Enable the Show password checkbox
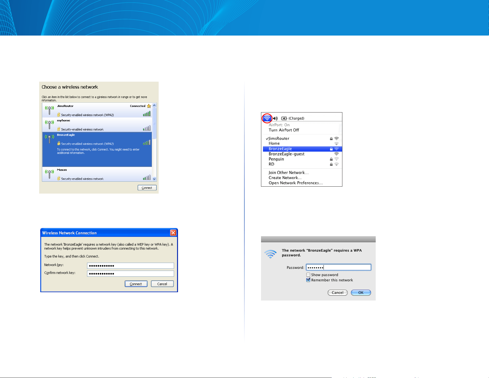The height and width of the screenshot is (378, 489). pos(308,275)
